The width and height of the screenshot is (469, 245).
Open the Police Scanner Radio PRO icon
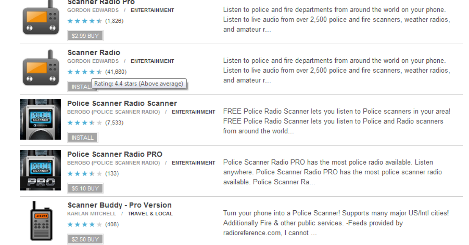pyautogui.click(x=41, y=170)
